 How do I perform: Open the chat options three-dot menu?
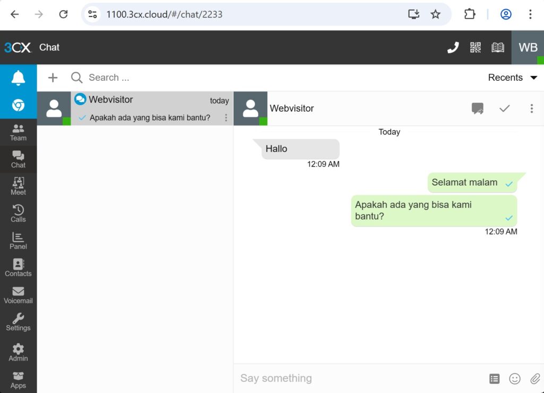click(x=532, y=108)
